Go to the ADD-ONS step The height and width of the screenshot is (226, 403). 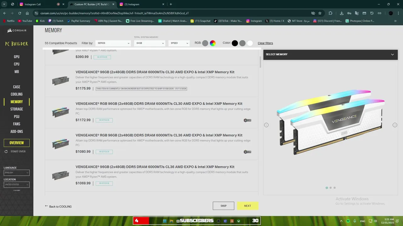[17, 132]
